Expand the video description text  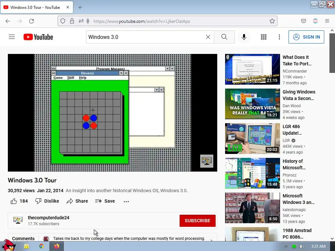tap(127, 191)
